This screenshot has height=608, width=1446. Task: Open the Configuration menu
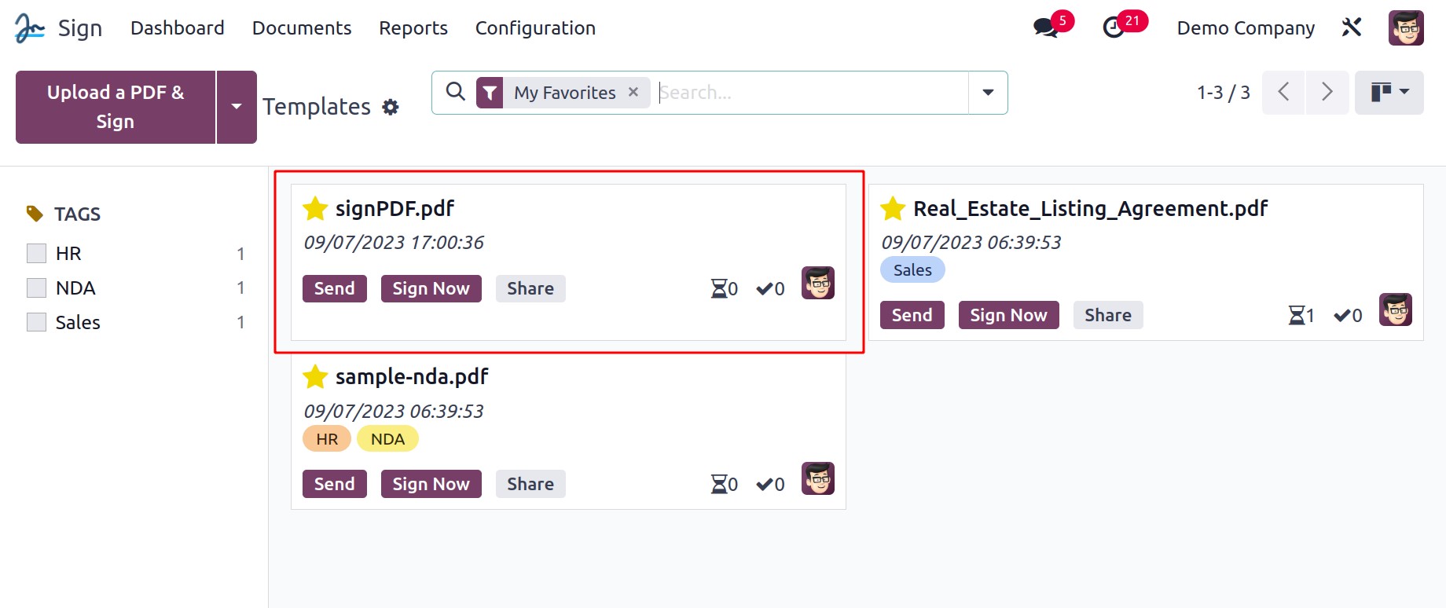(x=535, y=27)
